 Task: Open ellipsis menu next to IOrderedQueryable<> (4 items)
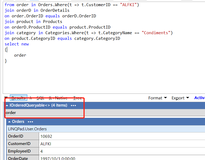[x=73, y=106]
